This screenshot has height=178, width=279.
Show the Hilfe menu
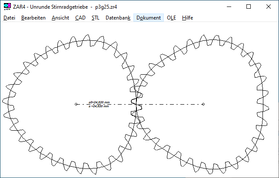coord(187,18)
